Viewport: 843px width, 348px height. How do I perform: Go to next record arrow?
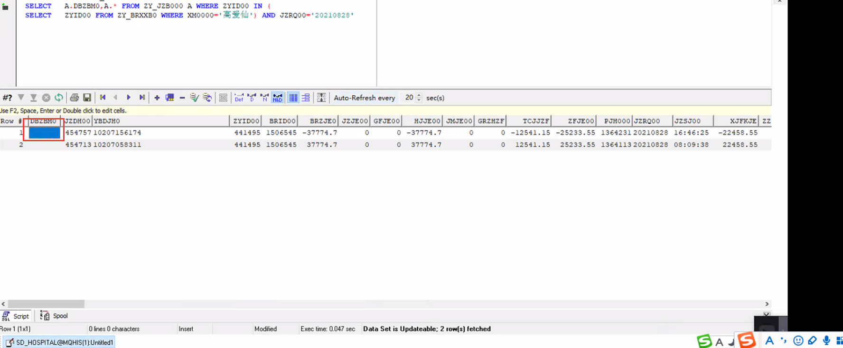[129, 98]
